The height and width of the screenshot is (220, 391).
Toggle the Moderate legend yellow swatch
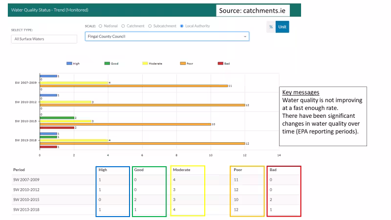145,64
